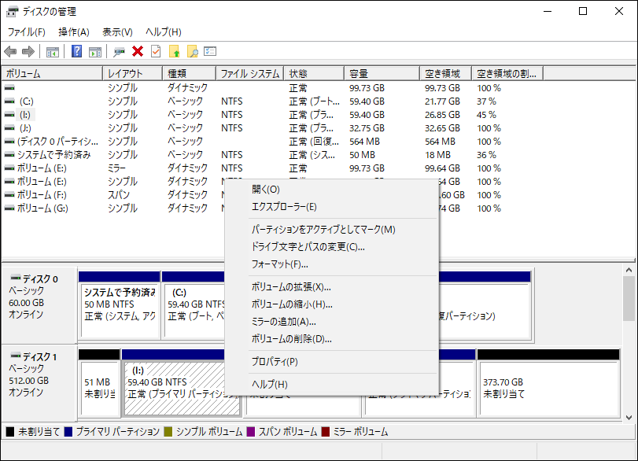
Task: Choose エクスプローラー(E) from the context menu
Action: 332,207
